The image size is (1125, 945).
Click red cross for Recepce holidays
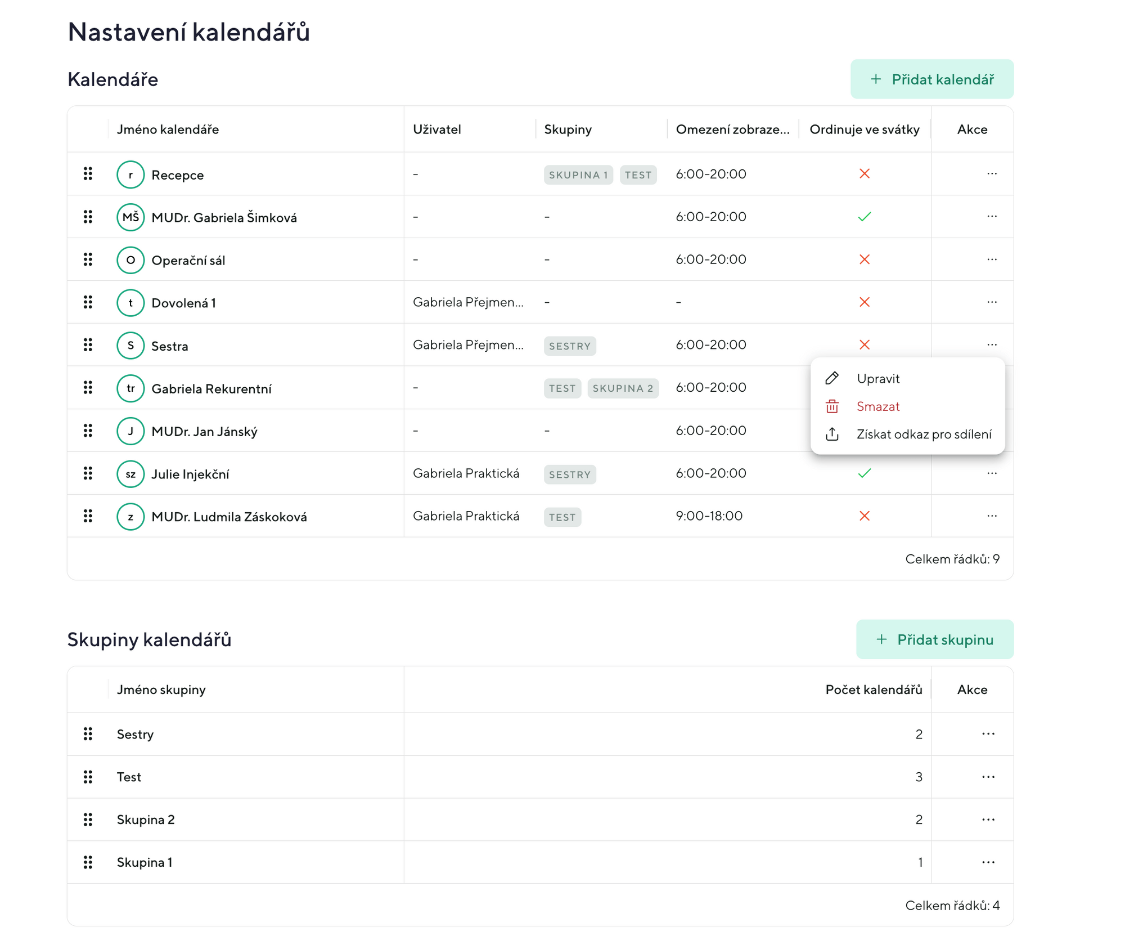[864, 174]
